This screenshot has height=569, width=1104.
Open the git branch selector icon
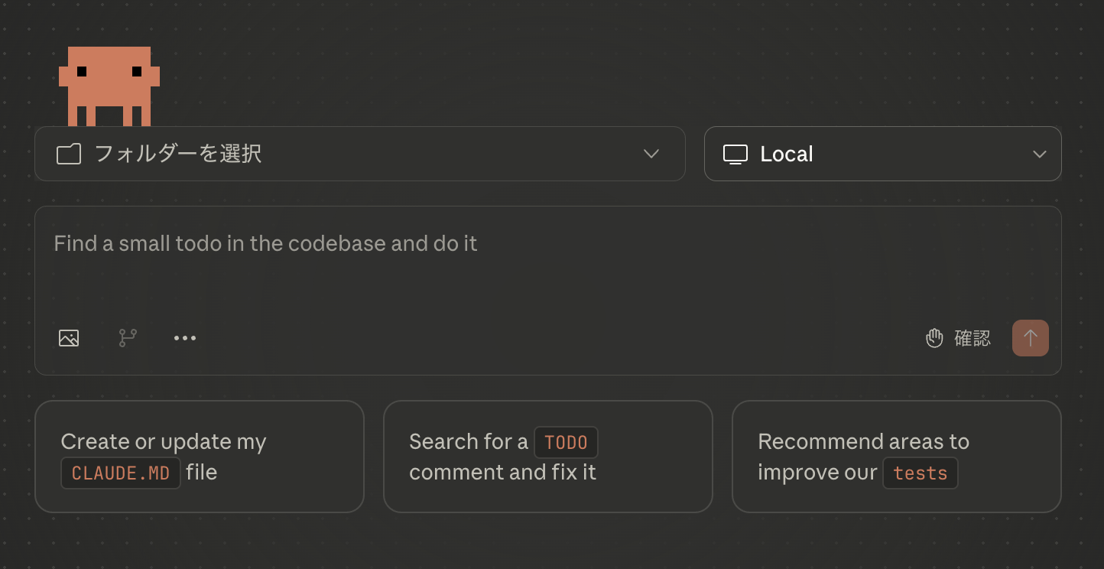pos(128,338)
